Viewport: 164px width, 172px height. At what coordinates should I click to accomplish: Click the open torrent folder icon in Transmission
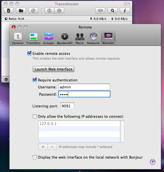click(21, 11)
